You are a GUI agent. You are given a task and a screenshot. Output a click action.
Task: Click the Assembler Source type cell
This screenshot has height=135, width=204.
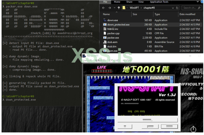(164, 42)
